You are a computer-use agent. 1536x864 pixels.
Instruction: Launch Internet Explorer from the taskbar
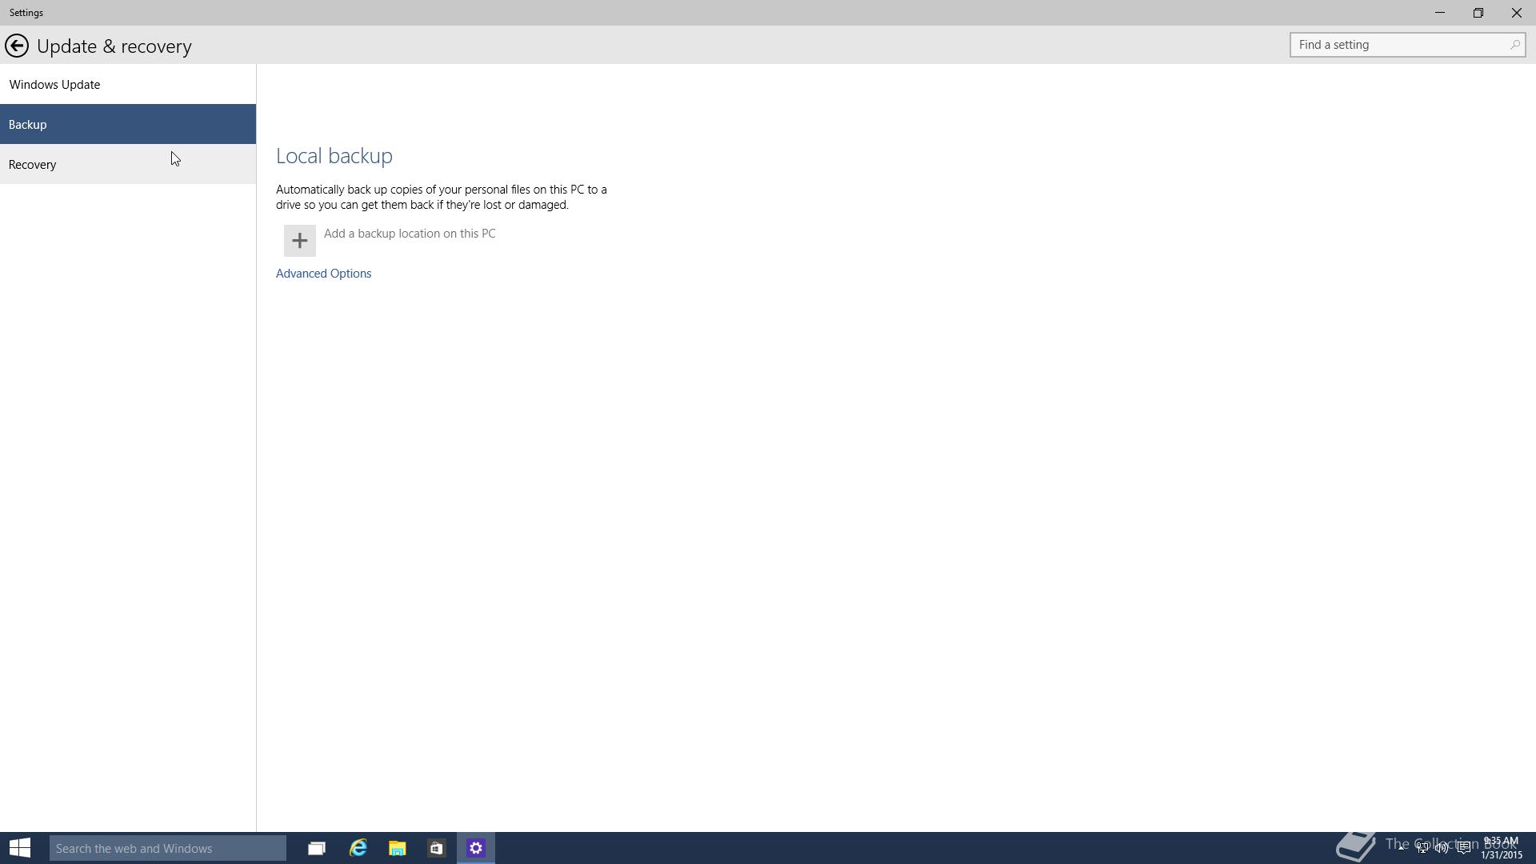358,847
